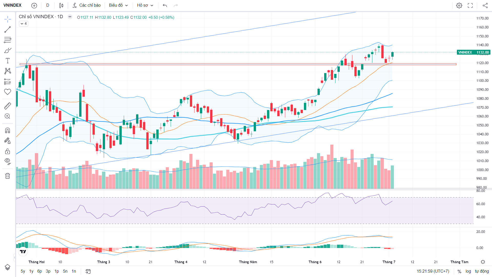Activate the zoom in tool
The width and height of the screenshot is (492, 277).
[8, 116]
